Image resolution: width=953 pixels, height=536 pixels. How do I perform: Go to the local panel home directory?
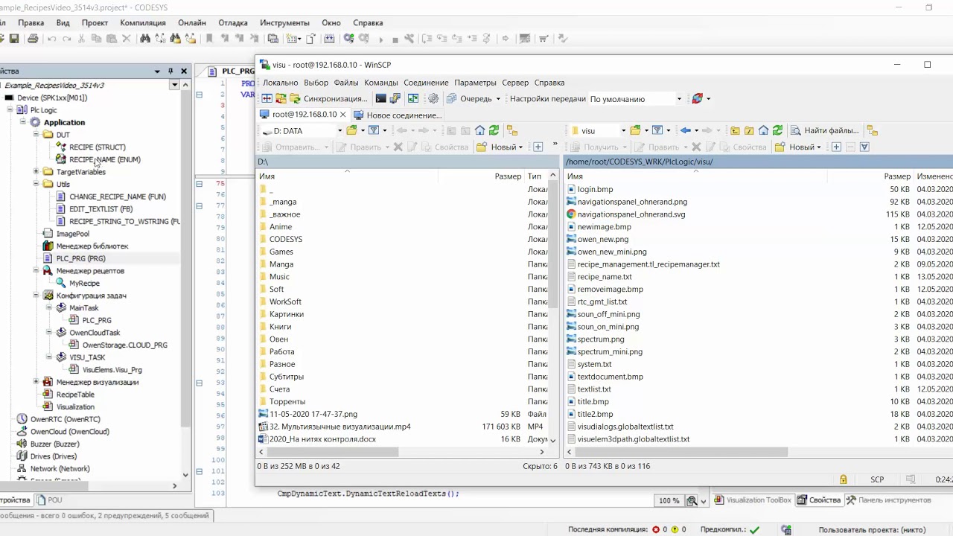(x=479, y=130)
